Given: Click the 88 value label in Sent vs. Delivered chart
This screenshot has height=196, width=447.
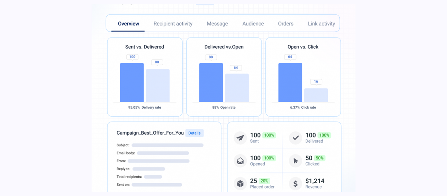Looking at the screenshot, I should tap(157, 62).
